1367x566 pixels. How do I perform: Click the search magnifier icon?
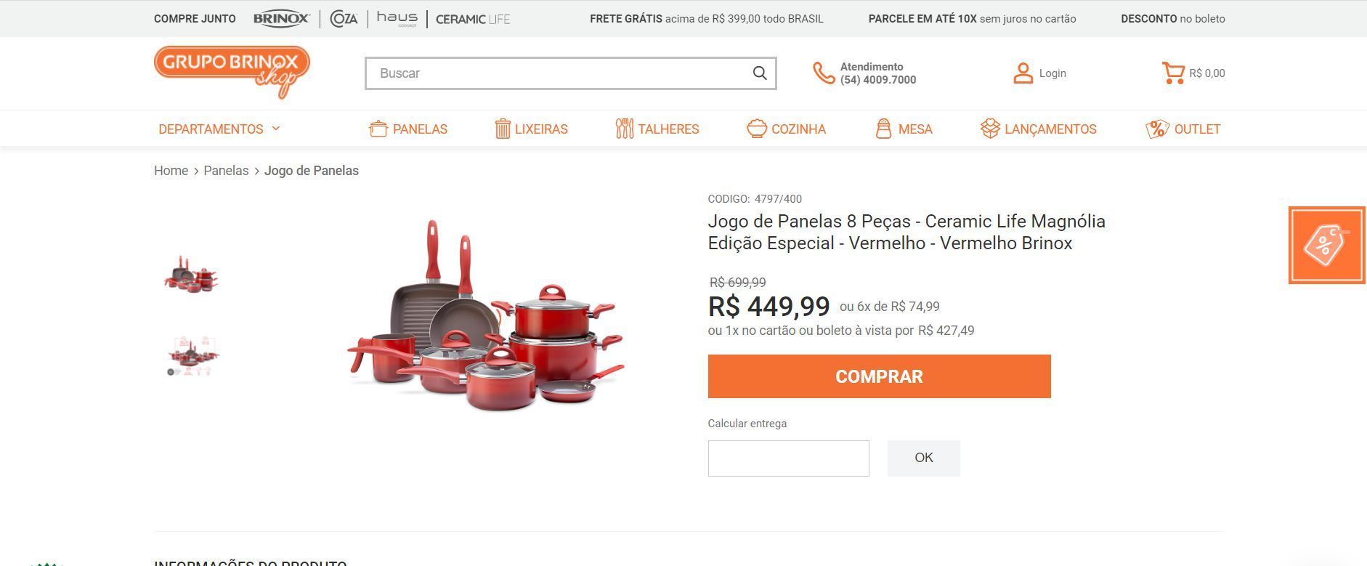click(x=760, y=73)
